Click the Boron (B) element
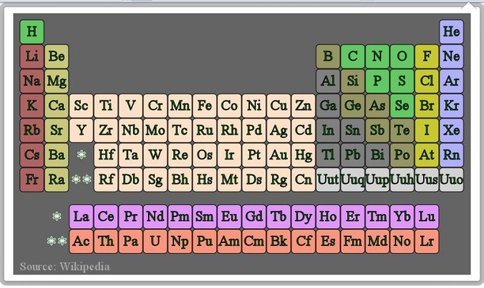484x288 pixels. click(x=328, y=56)
